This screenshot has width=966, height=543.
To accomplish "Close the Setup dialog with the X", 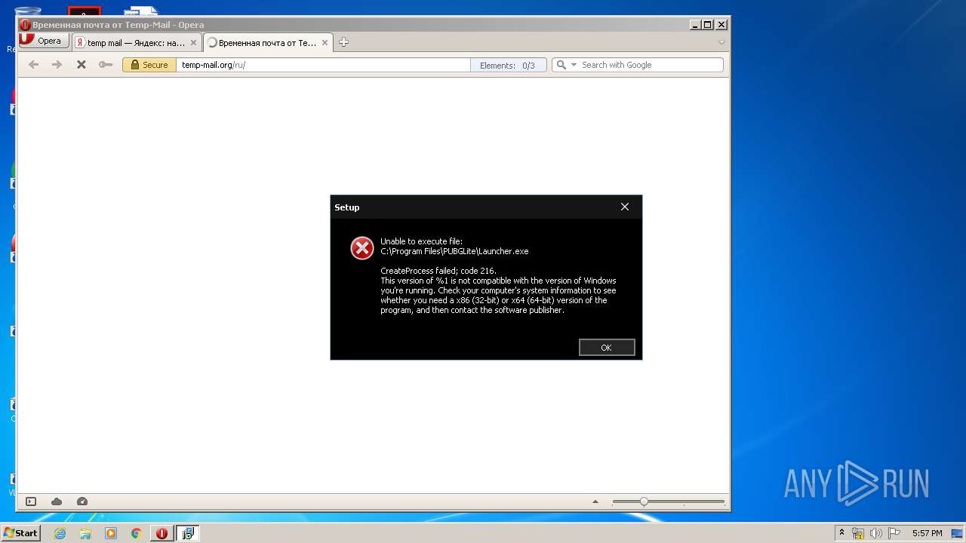I will coord(625,207).
